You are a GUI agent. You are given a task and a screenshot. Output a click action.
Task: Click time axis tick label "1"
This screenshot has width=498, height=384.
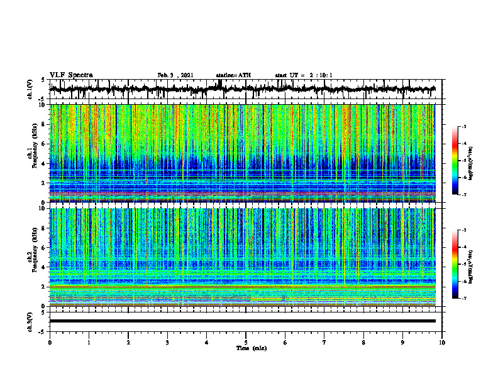(89, 343)
